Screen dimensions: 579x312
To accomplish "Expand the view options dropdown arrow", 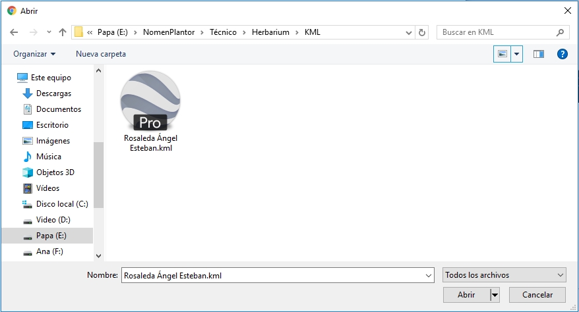I will pos(516,54).
